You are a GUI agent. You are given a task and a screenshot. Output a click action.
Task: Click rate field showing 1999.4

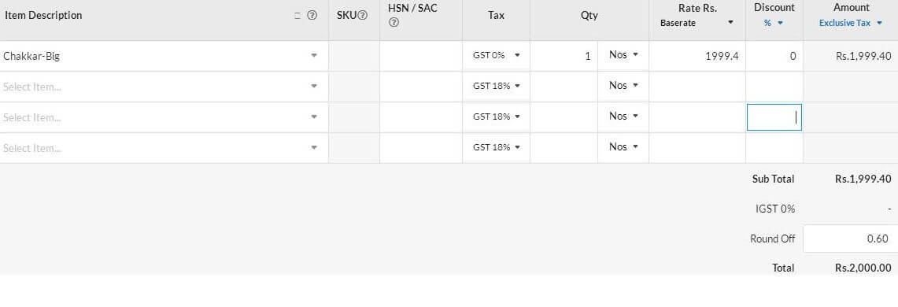pyautogui.click(x=697, y=56)
